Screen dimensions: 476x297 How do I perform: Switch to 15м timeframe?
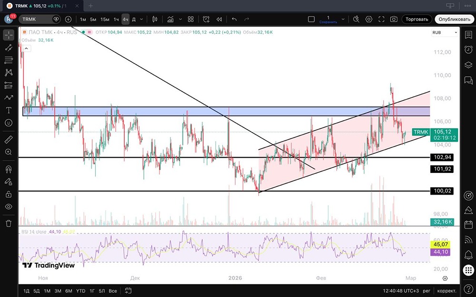(105, 19)
